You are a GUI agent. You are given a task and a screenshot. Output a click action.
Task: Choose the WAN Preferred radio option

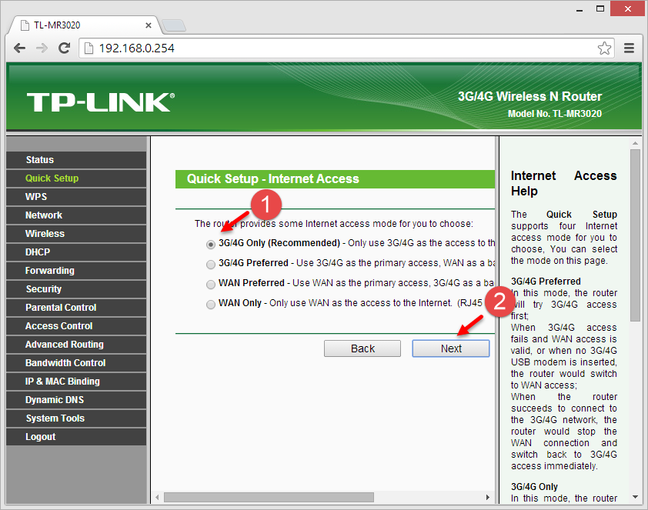pyautogui.click(x=211, y=284)
